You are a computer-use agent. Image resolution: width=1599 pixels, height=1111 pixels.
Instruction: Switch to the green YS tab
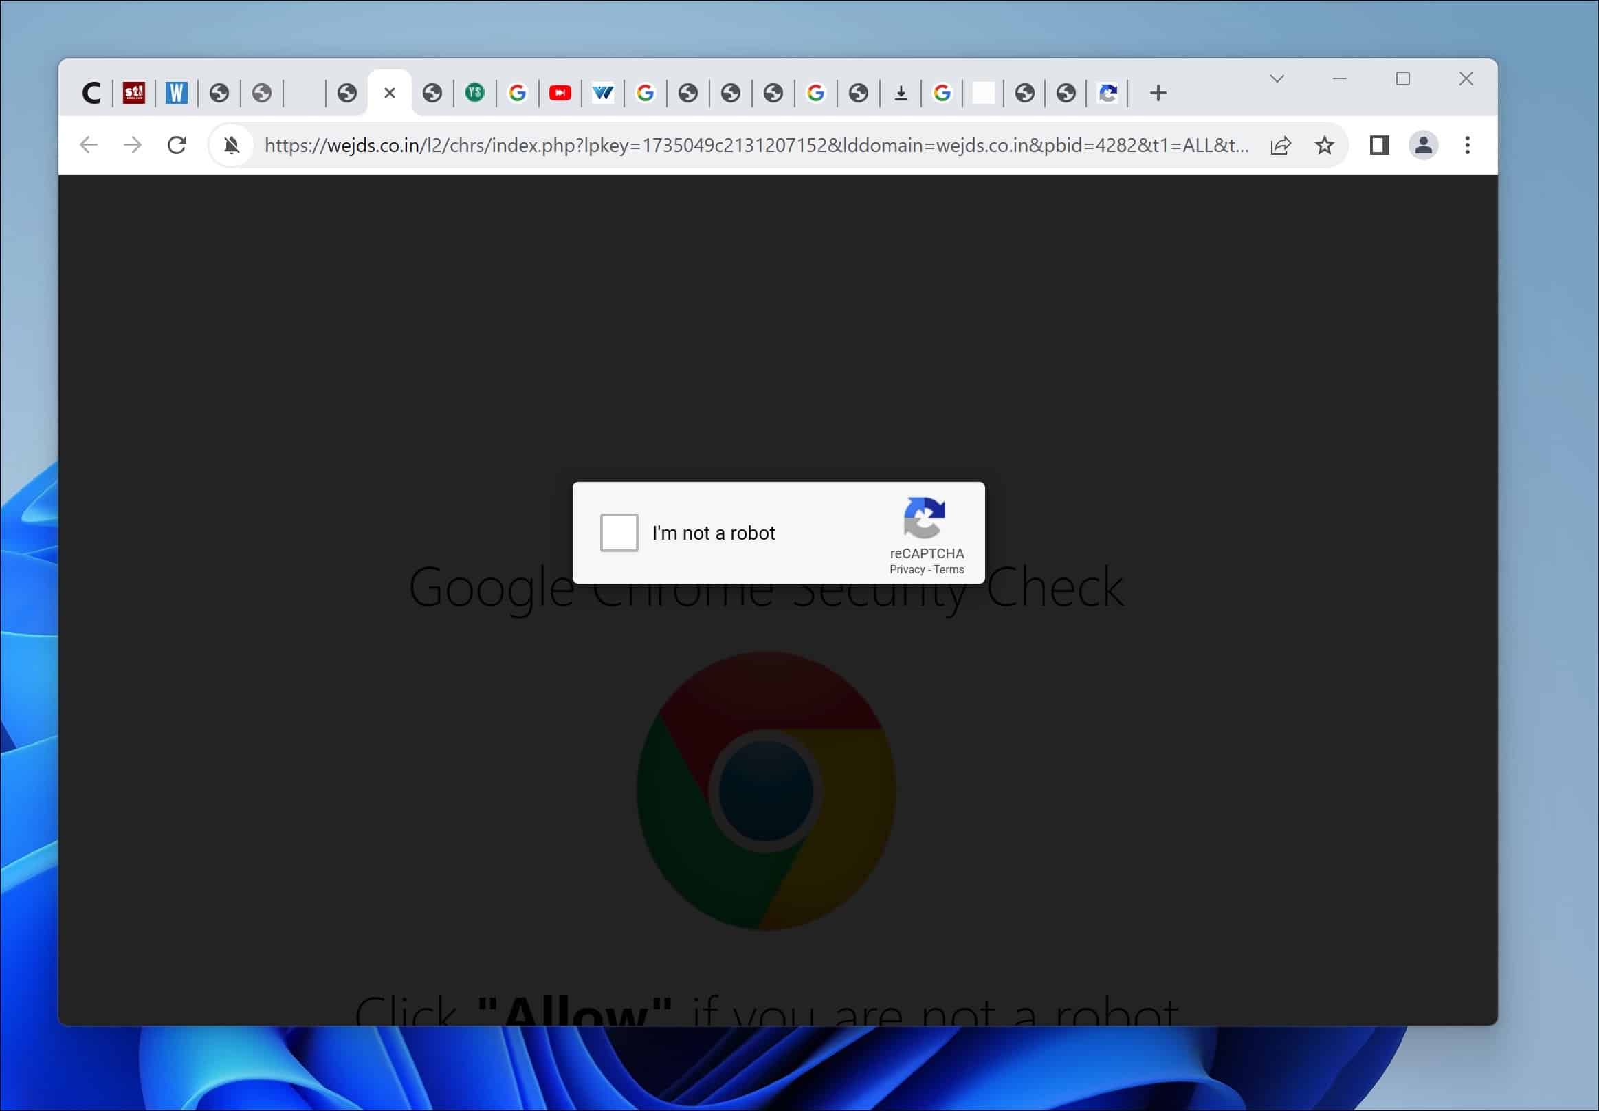(x=475, y=93)
